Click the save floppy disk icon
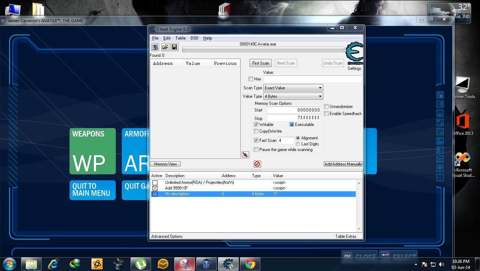480x271 pixels. point(174,47)
